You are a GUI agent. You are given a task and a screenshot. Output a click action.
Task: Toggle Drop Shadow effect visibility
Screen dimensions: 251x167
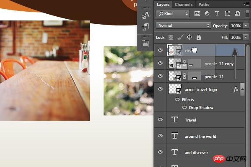click(184, 107)
